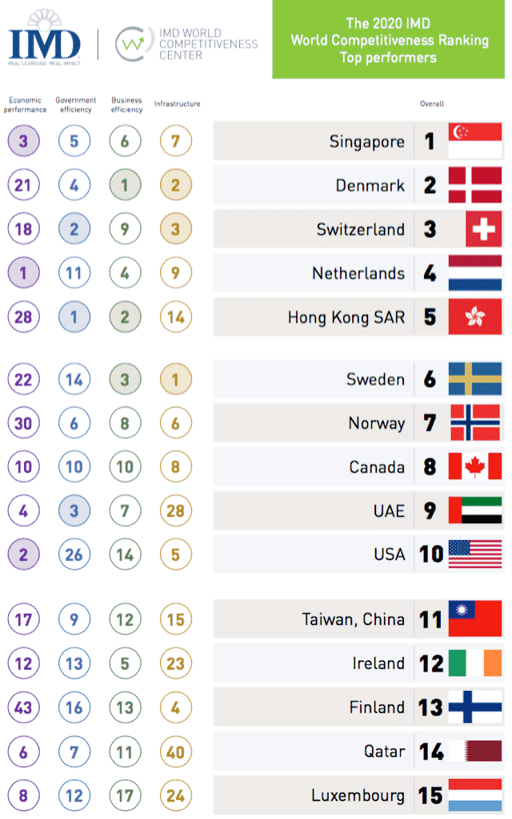The width and height of the screenshot is (512, 819).
Task: Click the Government efficiency column header
Action: 75,105
